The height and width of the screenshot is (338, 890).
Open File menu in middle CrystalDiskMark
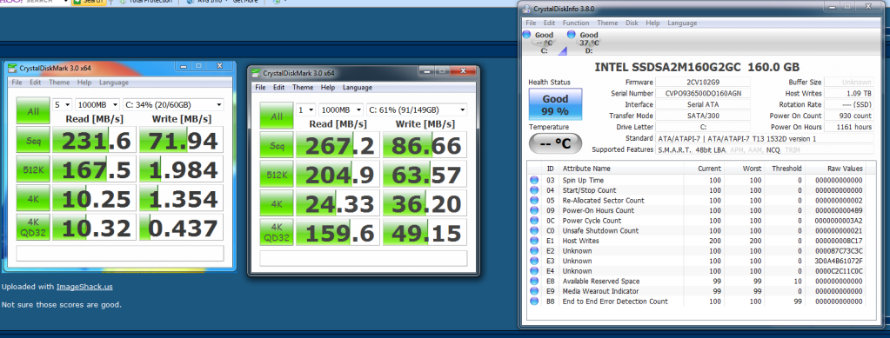(260, 88)
